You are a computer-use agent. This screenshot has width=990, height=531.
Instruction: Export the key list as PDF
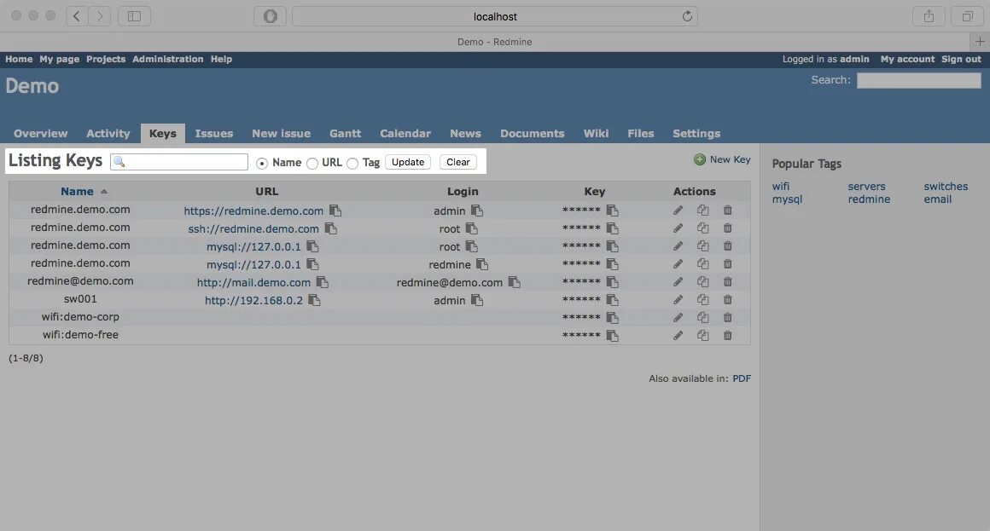(741, 378)
